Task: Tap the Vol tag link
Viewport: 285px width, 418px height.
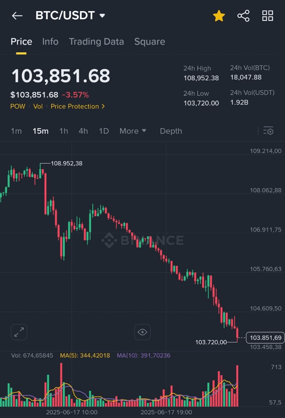Action: [38, 106]
